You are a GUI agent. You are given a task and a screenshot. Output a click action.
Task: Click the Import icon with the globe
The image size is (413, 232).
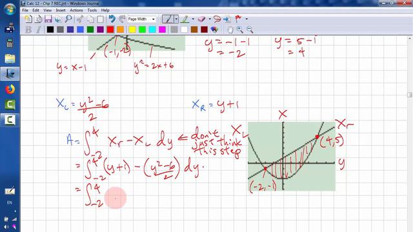[58, 19]
